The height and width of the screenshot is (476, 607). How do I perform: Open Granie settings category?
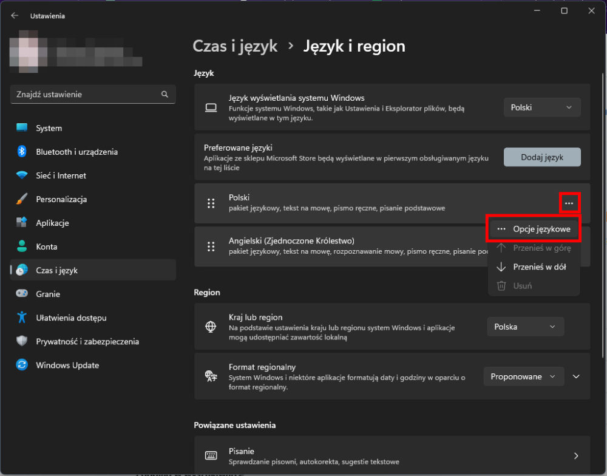click(93, 294)
